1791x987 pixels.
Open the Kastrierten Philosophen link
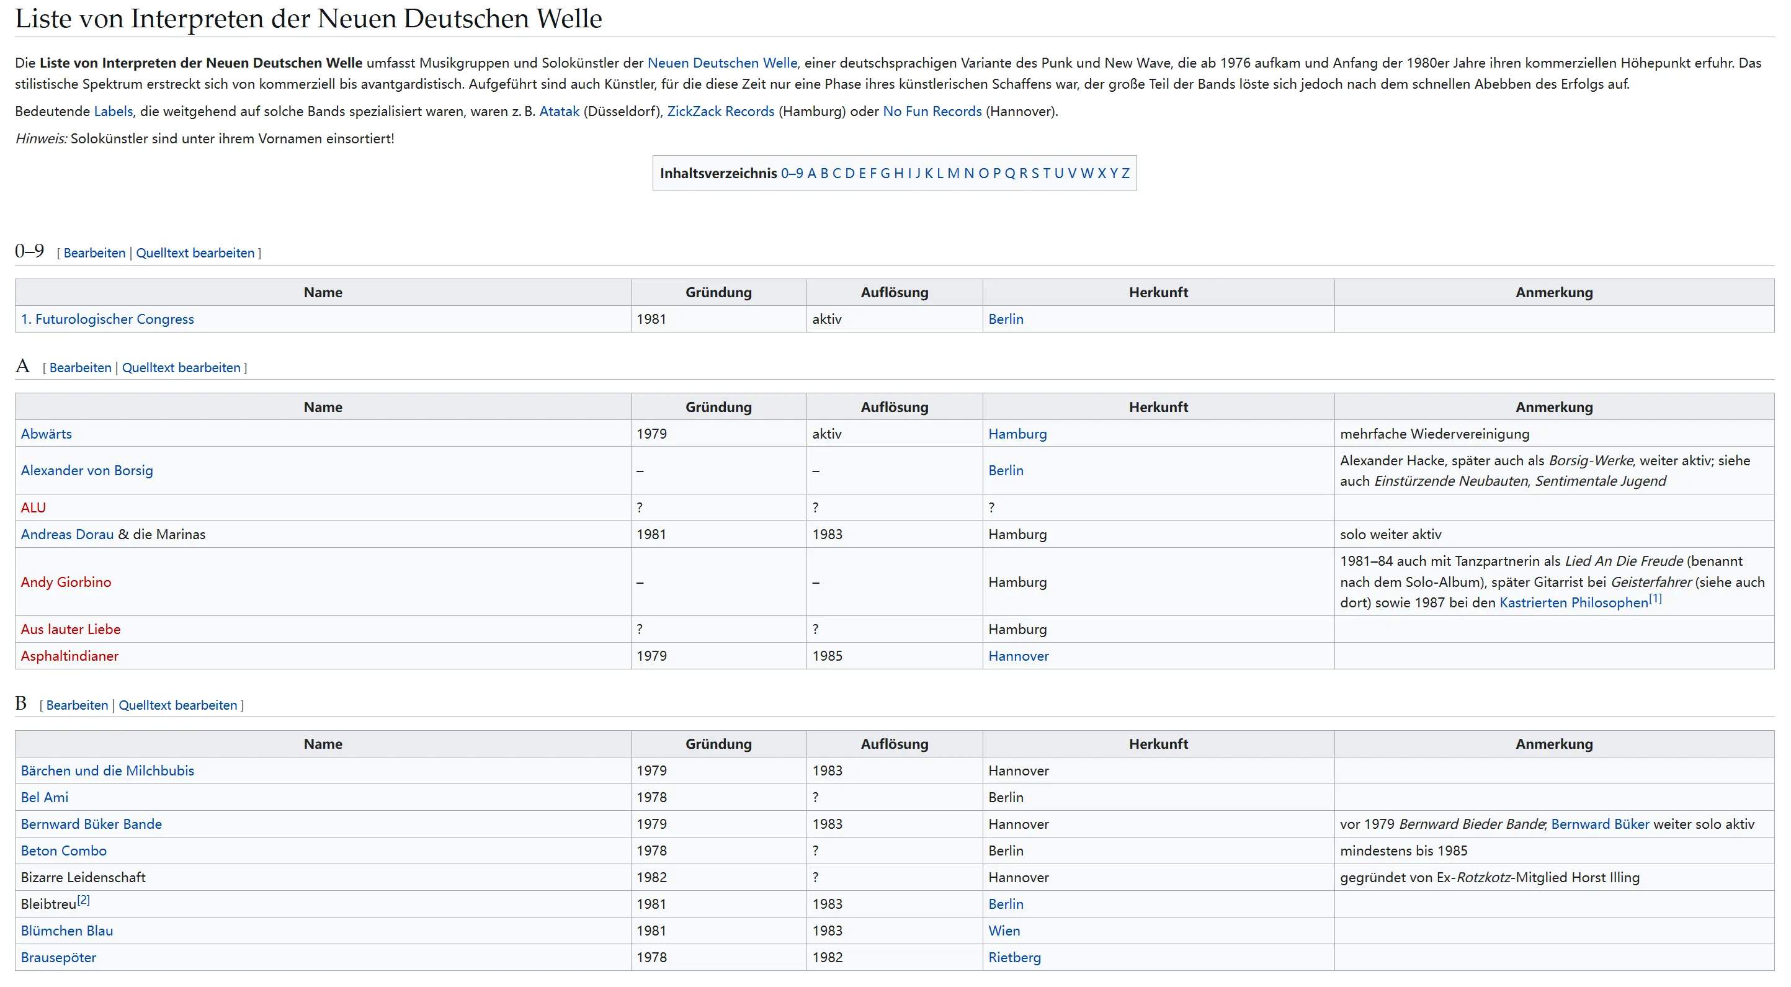pyautogui.click(x=1573, y=602)
